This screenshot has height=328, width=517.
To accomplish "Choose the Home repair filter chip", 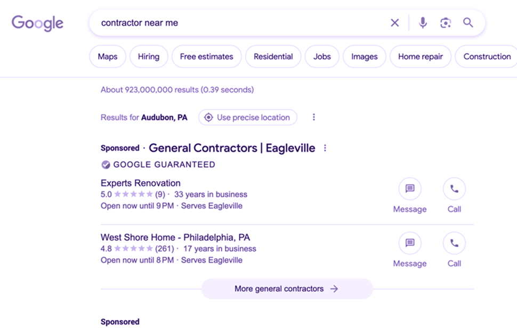I will click(420, 56).
